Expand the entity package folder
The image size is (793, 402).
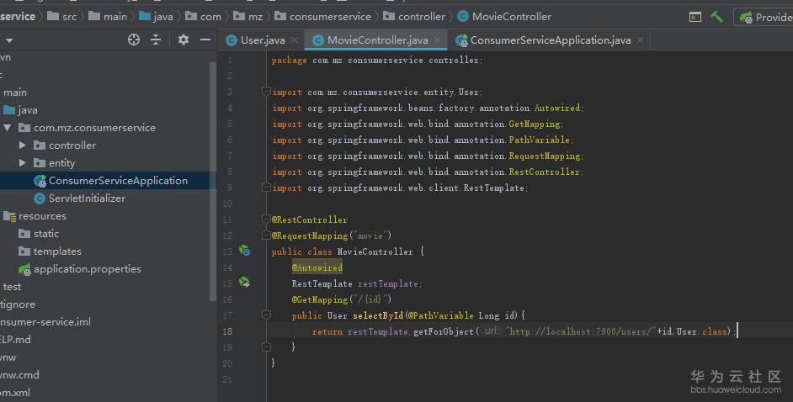(23, 163)
